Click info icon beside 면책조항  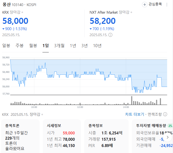click(165, 114)
